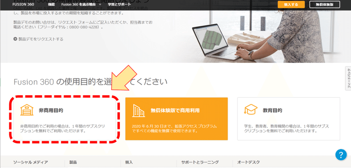Screen dimensions: 351x168
Task: Click the サポートとラーニング footer heading
Action: click(200, 162)
